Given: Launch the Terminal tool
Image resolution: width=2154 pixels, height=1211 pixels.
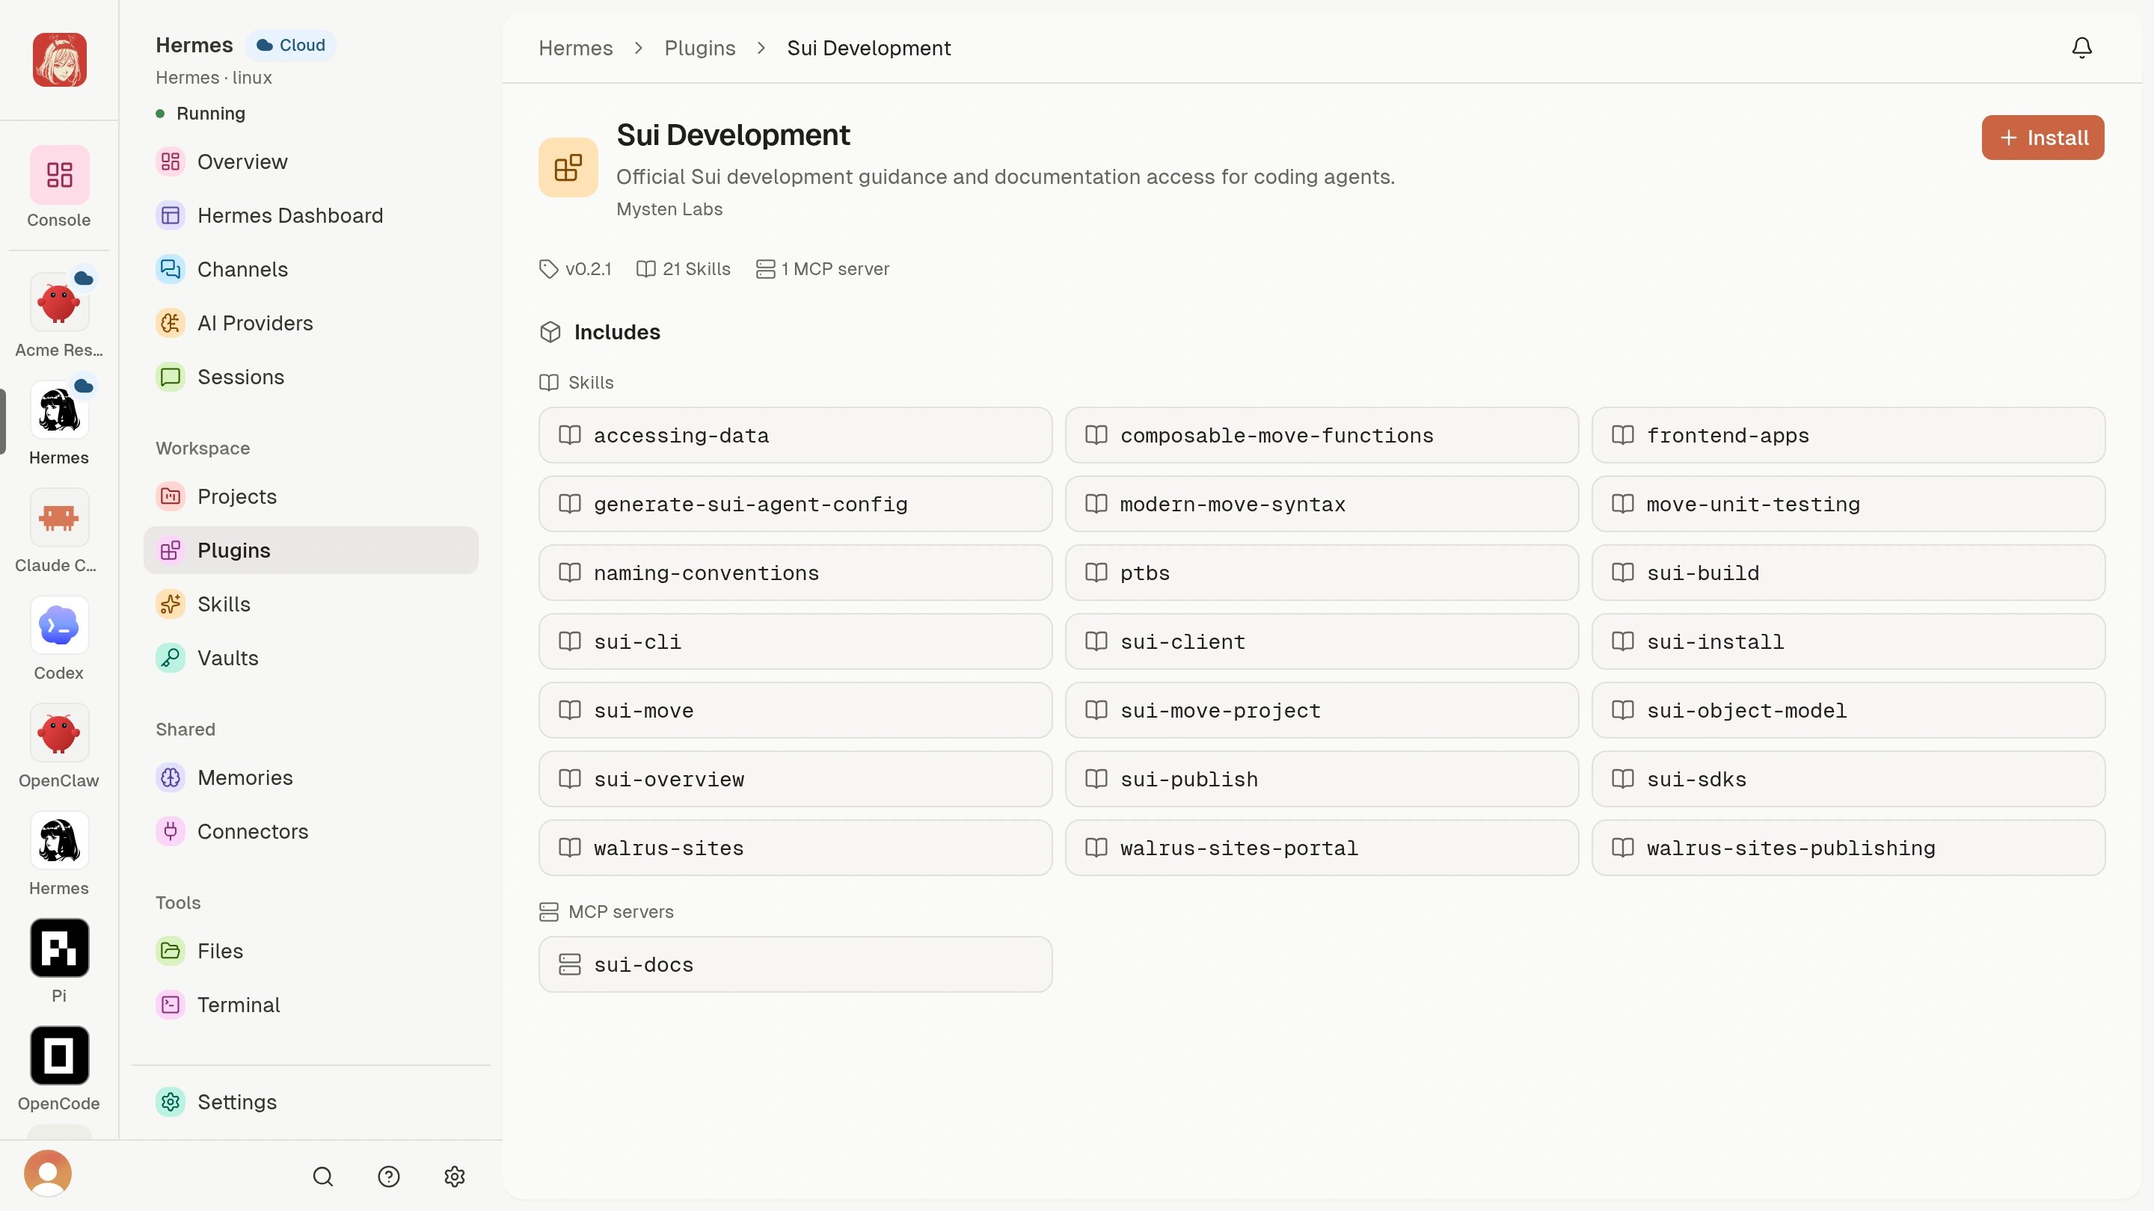Looking at the screenshot, I should coord(310,1005).
